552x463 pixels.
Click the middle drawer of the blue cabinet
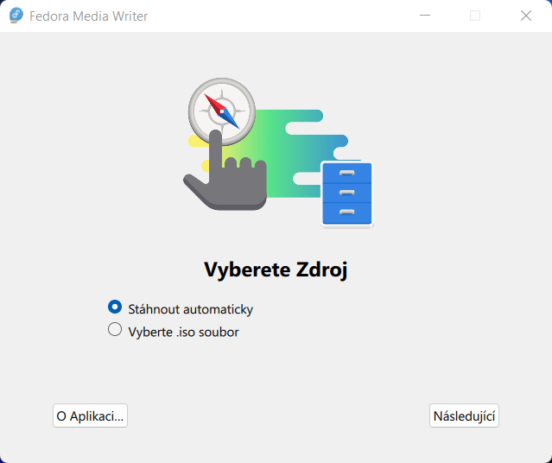tap(346, 192)
